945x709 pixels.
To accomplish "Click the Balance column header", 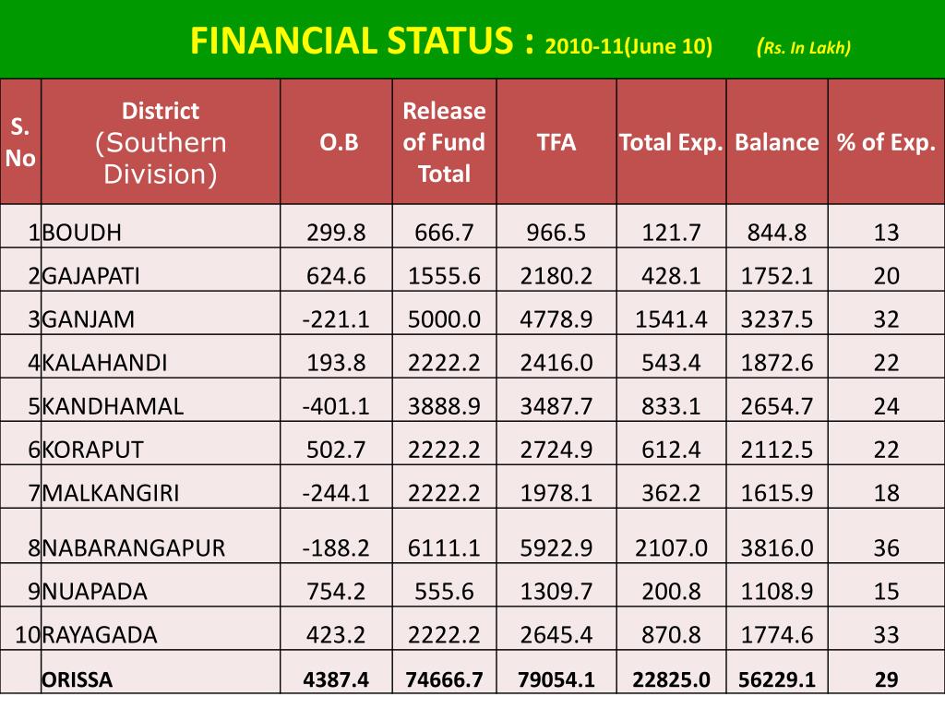I will click(777, 142).
